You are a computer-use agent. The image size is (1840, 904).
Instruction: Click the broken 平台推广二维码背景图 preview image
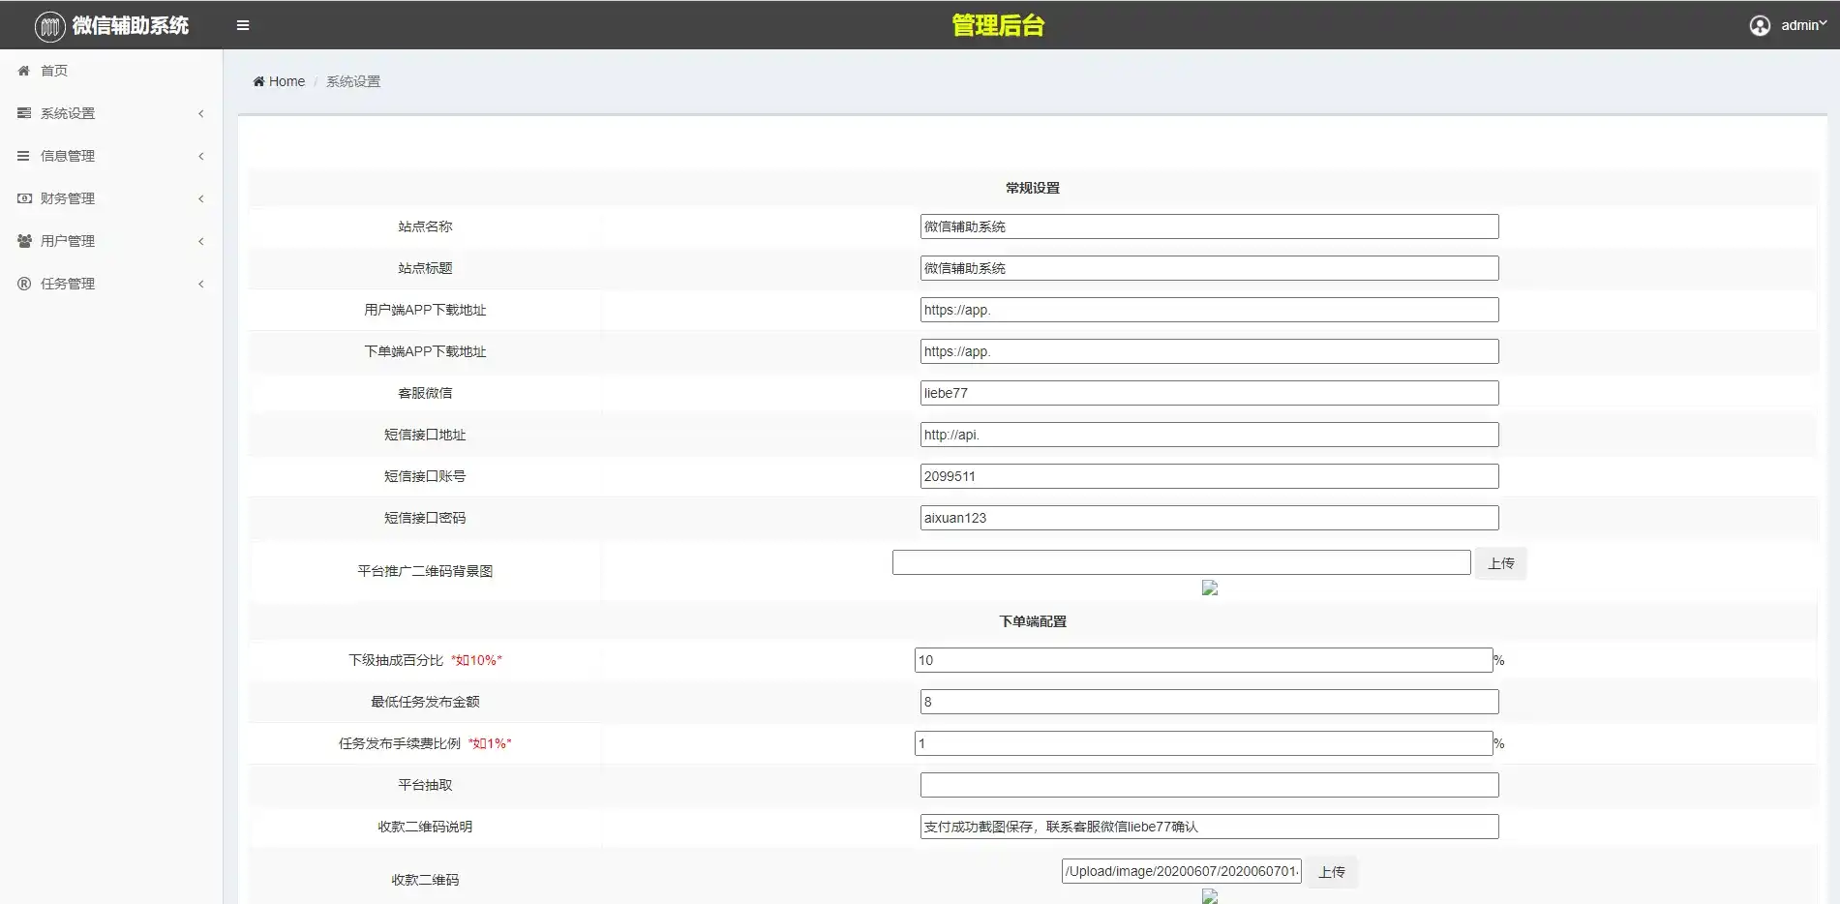(x=1210, y=588)
